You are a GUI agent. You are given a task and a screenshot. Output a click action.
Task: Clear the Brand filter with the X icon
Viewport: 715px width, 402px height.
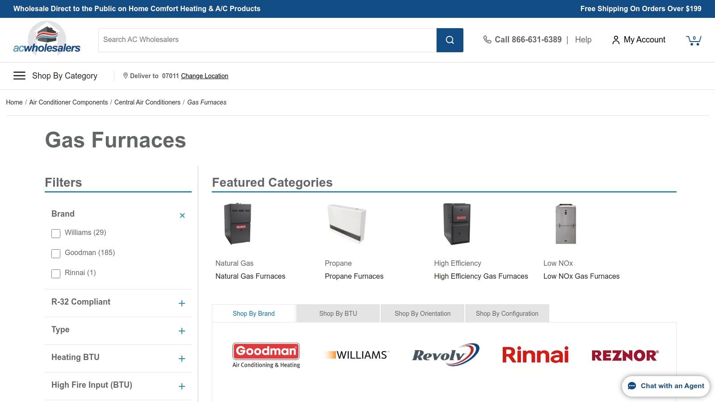tap(182, 215)
